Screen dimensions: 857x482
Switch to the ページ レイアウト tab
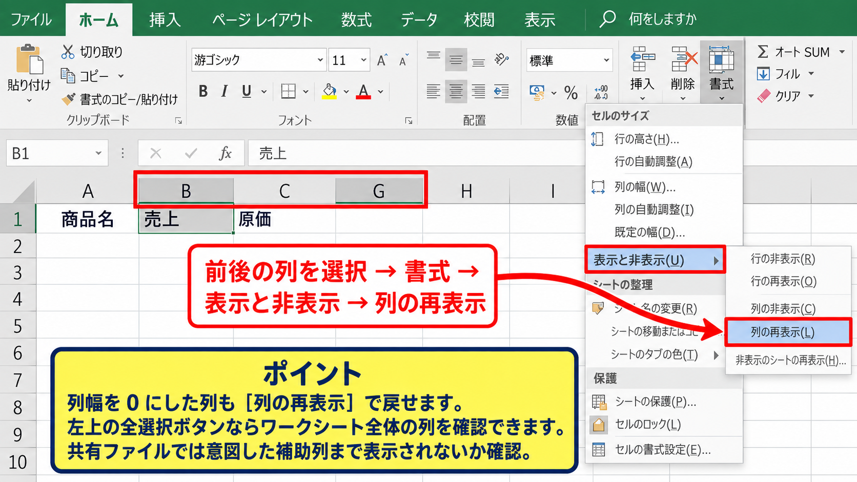click(x=262, y=19)
